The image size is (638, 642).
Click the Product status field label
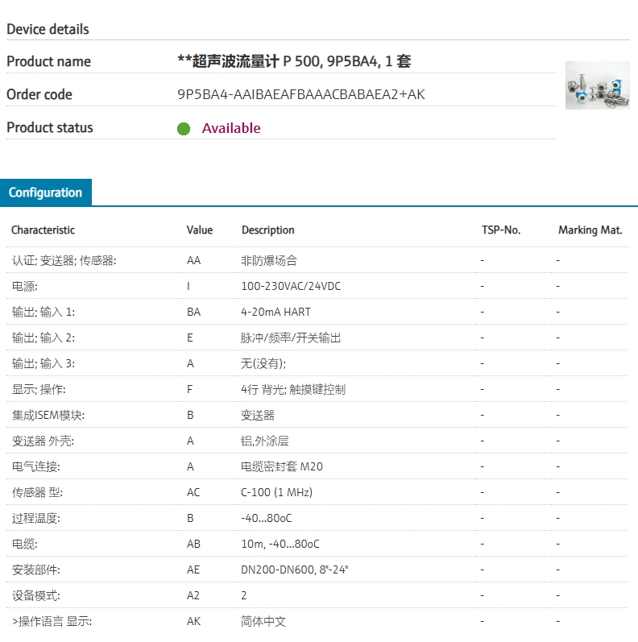pyautogui.click(x=50, y=128)
